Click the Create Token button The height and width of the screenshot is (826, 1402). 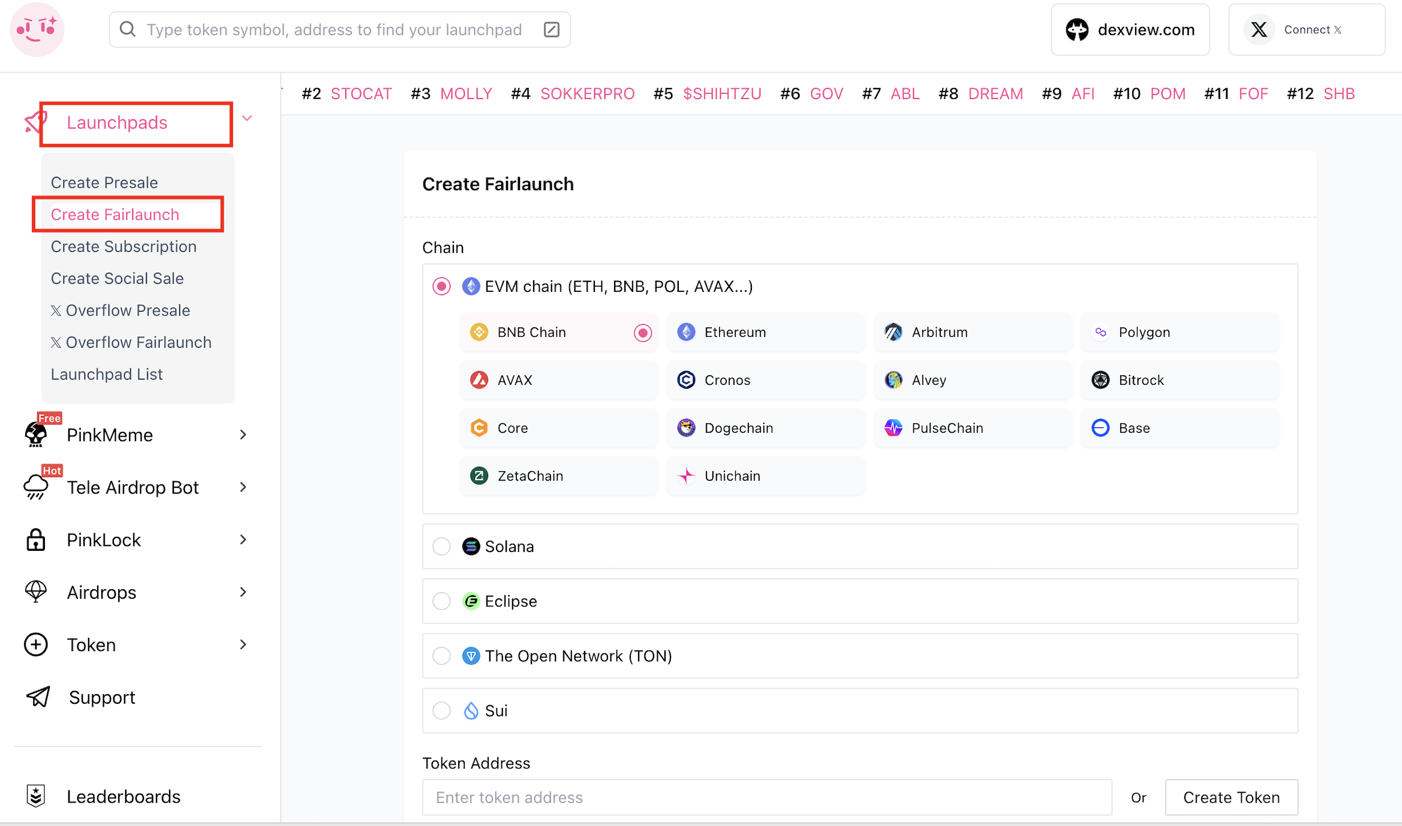pyautogui.click(x=1231, y=797)
